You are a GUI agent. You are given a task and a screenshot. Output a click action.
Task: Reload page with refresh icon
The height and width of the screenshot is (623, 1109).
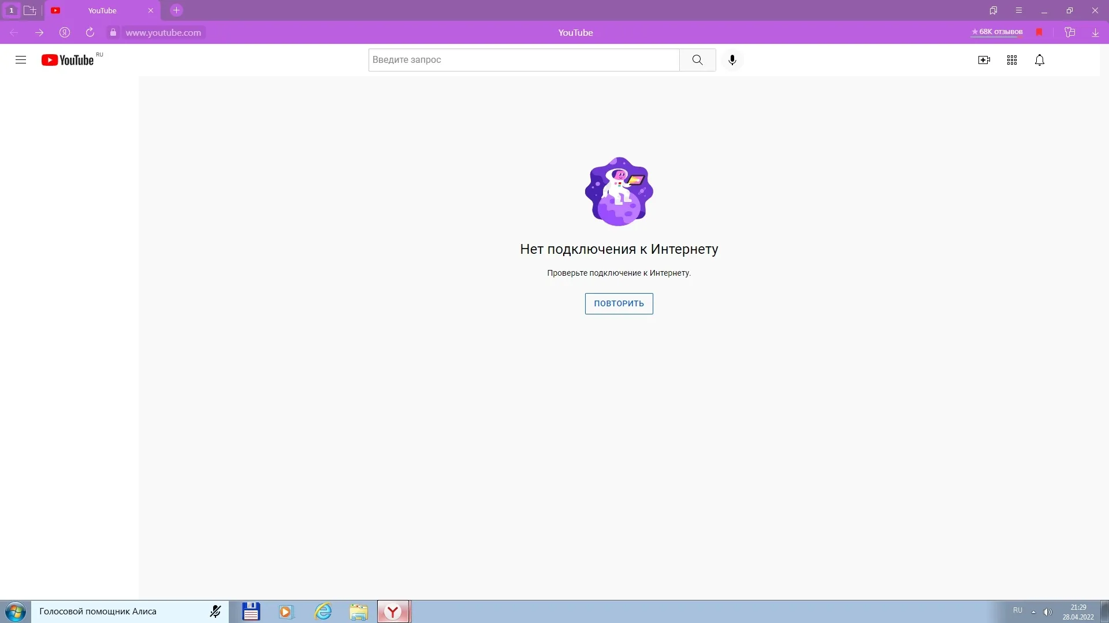90,32
